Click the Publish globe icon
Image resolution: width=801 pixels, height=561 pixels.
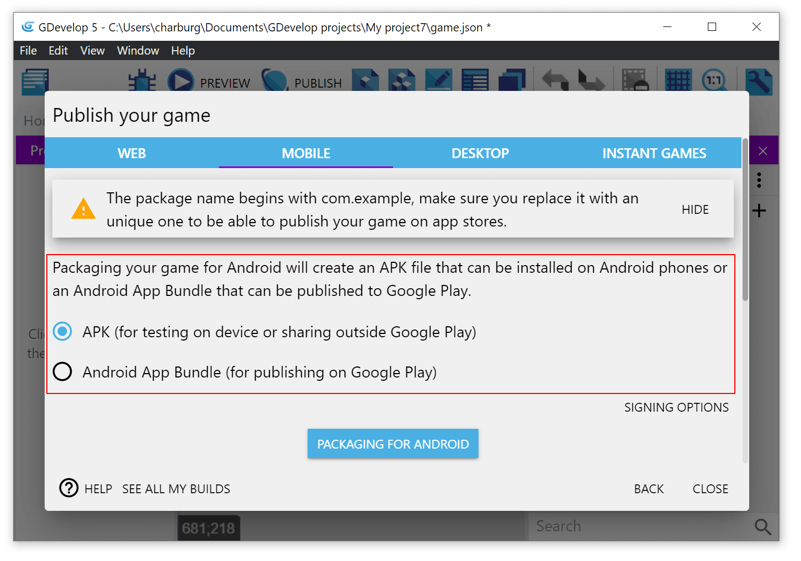[x=275, y=81]
